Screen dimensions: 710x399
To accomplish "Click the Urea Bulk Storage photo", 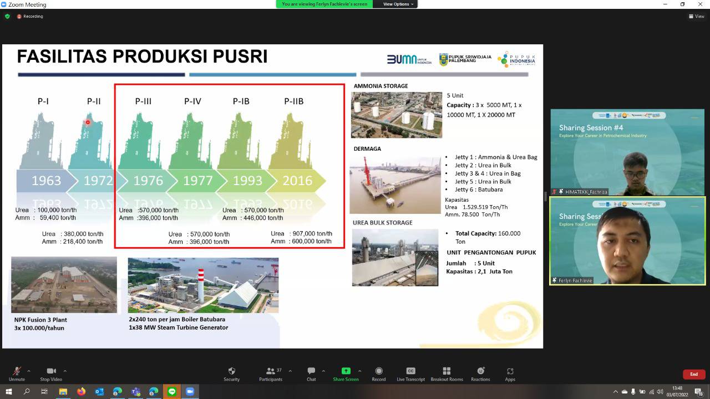I will point(395,257).
